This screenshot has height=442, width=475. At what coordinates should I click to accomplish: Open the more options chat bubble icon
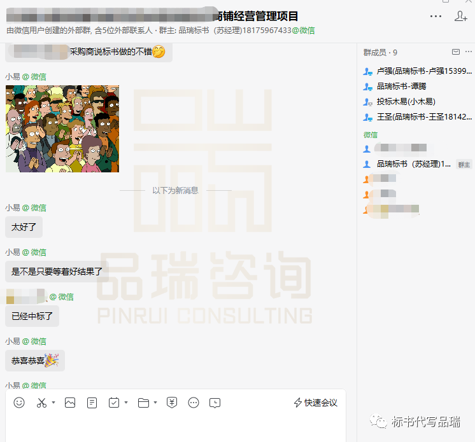coord(194,403)
